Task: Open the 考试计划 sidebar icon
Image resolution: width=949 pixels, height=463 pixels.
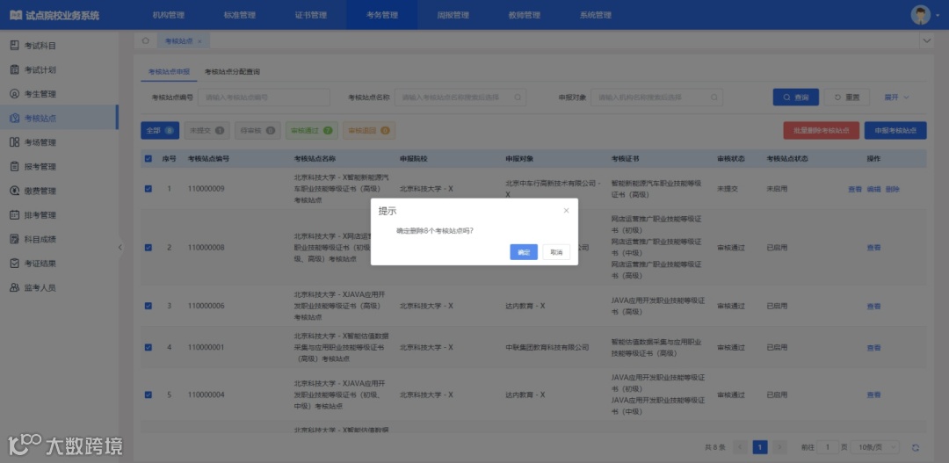Action: tap(15, 69)
